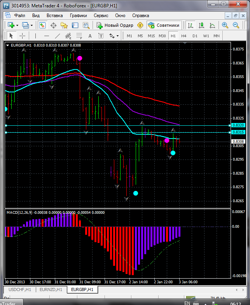Switch chart to candlesticks view
The height and width of the screenshot is (305, 250).
click(x=201, y=25)
